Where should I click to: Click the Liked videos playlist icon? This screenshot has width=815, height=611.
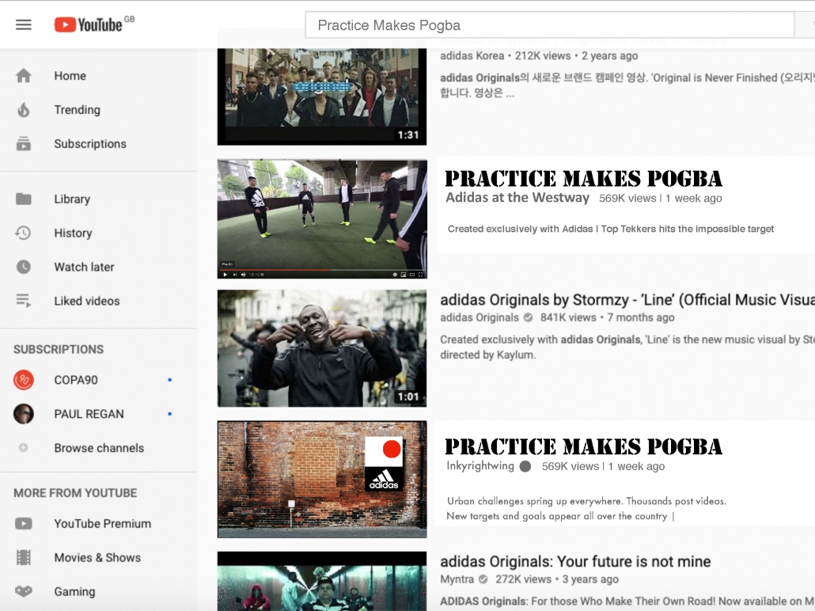(24, 301)
